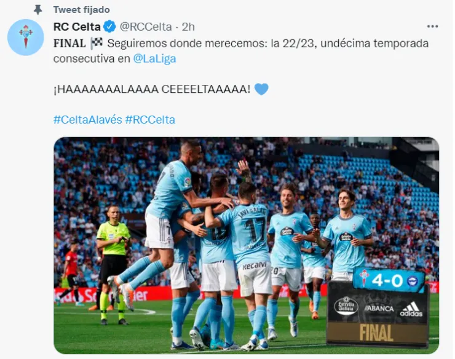Open the #RCCelta hashtag

[150, 120]
